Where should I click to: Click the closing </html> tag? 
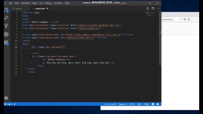[31, 72]
